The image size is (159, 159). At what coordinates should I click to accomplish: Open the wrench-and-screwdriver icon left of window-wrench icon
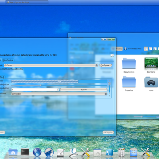coord(85,152)
